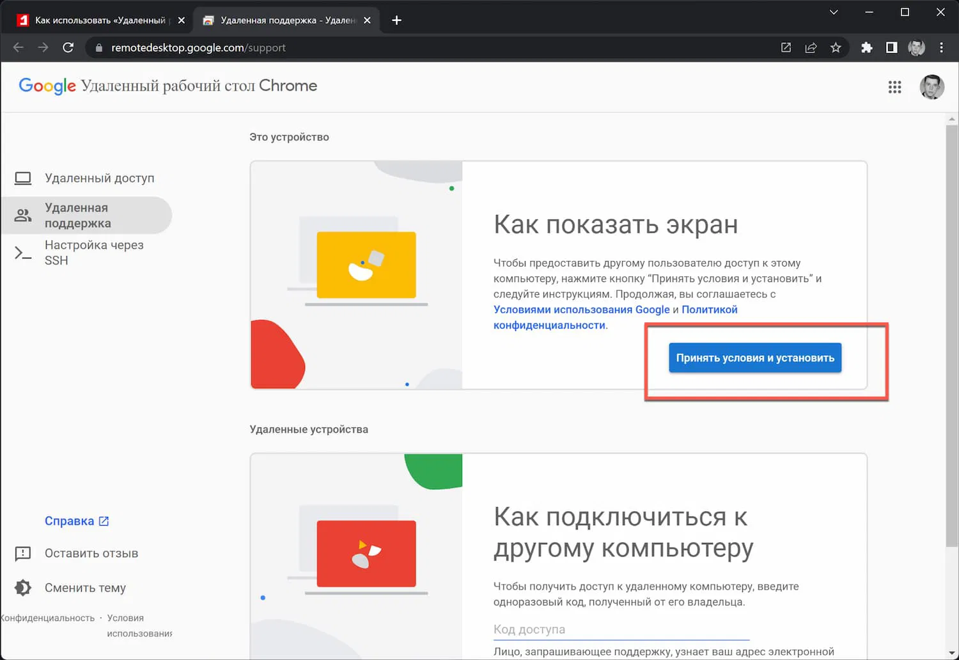
Task: Bookmark this page with the star icon
Action: (836, 47)
